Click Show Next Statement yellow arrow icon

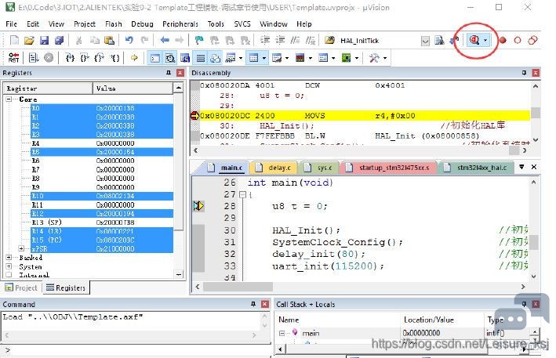tap(134, 57)
